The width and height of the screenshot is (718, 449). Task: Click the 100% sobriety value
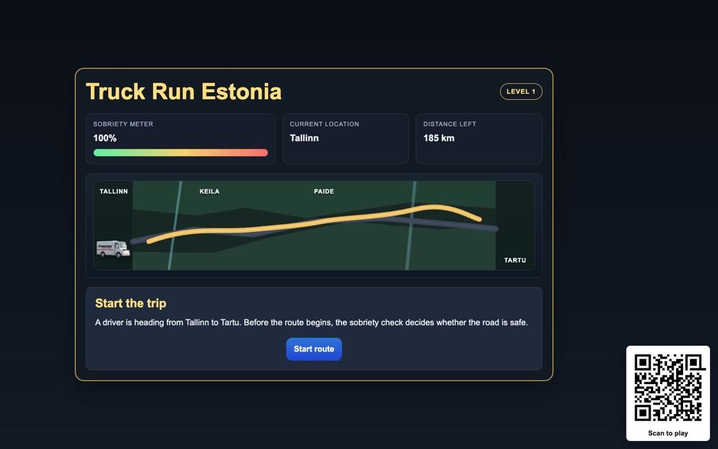pos(105,138)
